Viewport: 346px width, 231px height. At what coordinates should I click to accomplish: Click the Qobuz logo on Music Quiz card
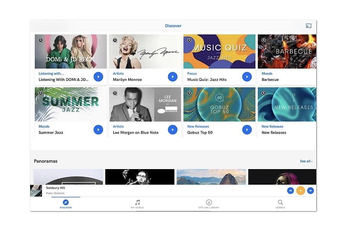(x=189, y=40)
